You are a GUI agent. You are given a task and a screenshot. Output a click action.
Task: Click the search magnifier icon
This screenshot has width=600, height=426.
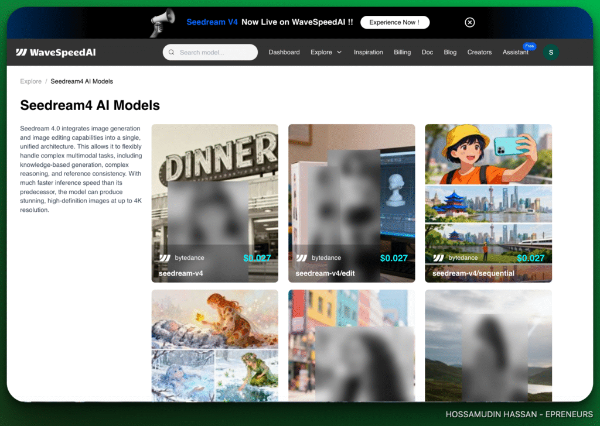click(x=172, y=53)
